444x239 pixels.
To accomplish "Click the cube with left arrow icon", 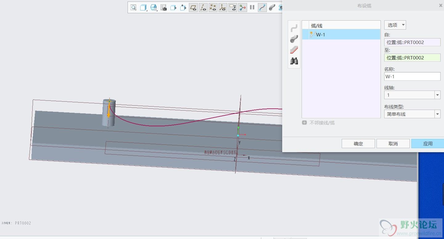I will coord(173,7).
